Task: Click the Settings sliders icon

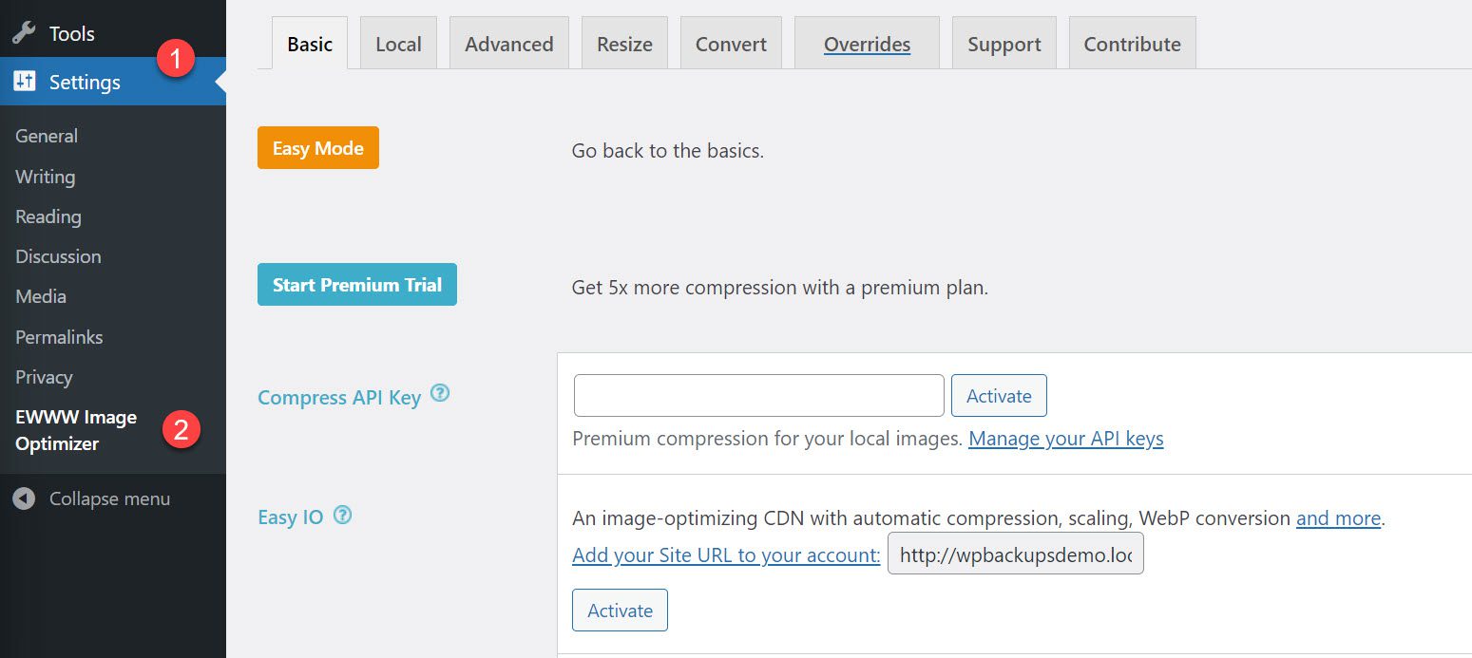Action: tap(26, 82)
